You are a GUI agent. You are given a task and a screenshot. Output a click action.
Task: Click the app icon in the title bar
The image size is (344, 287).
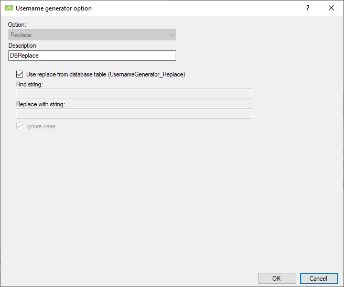pos(8,8)
